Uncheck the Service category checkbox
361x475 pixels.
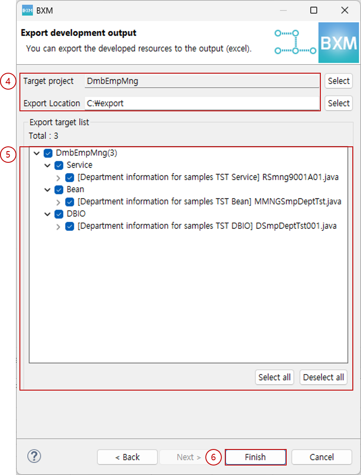coord(59,165)
